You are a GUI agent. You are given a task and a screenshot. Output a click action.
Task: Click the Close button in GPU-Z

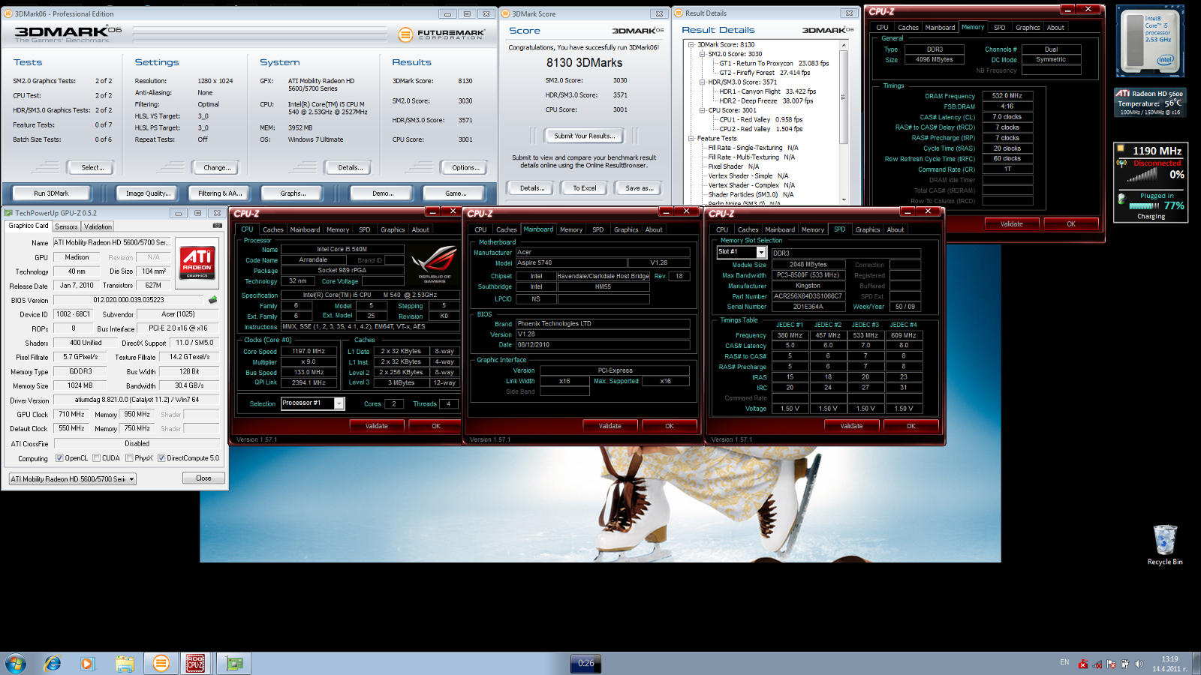(203, 478)
